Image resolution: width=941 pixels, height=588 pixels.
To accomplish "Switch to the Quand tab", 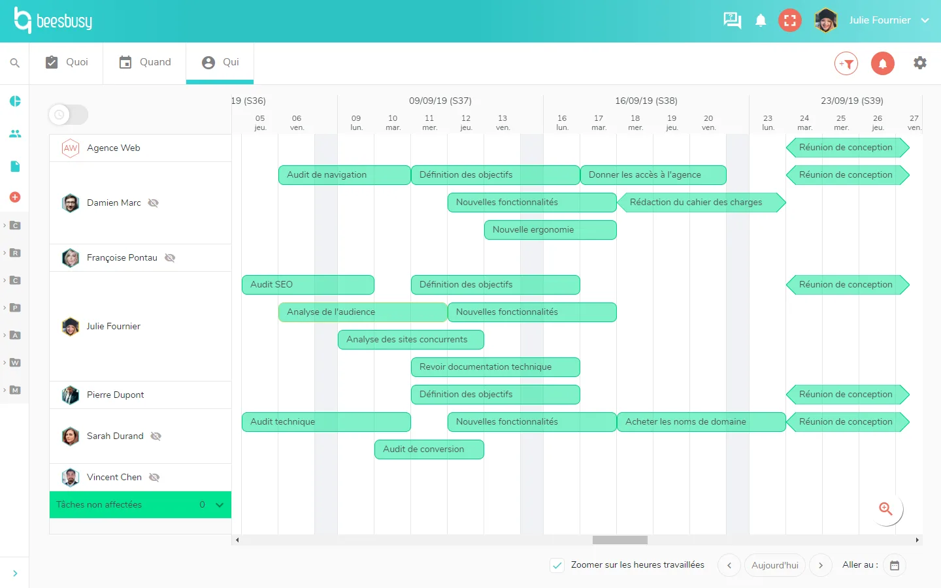I will 144,63.
